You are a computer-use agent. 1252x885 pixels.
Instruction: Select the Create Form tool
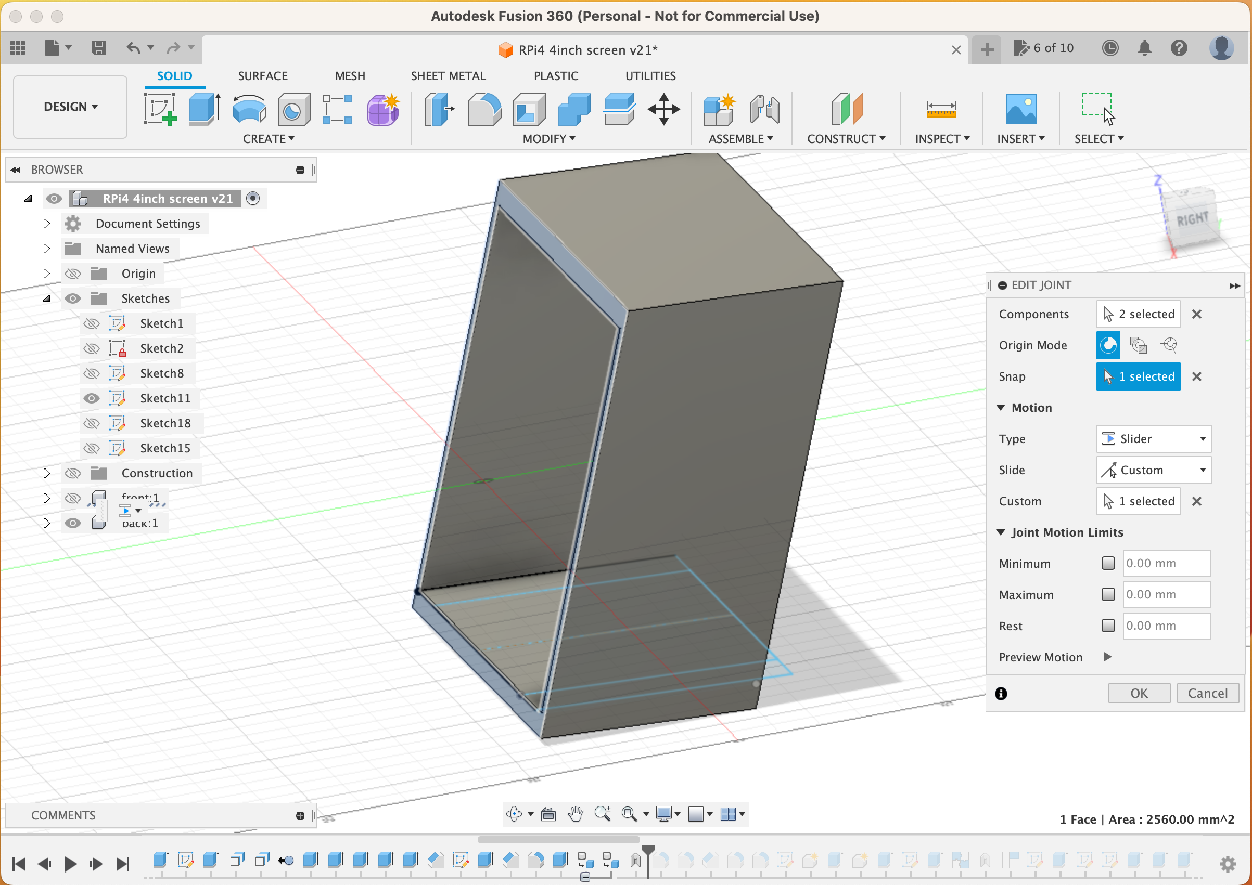coord(383,108)
